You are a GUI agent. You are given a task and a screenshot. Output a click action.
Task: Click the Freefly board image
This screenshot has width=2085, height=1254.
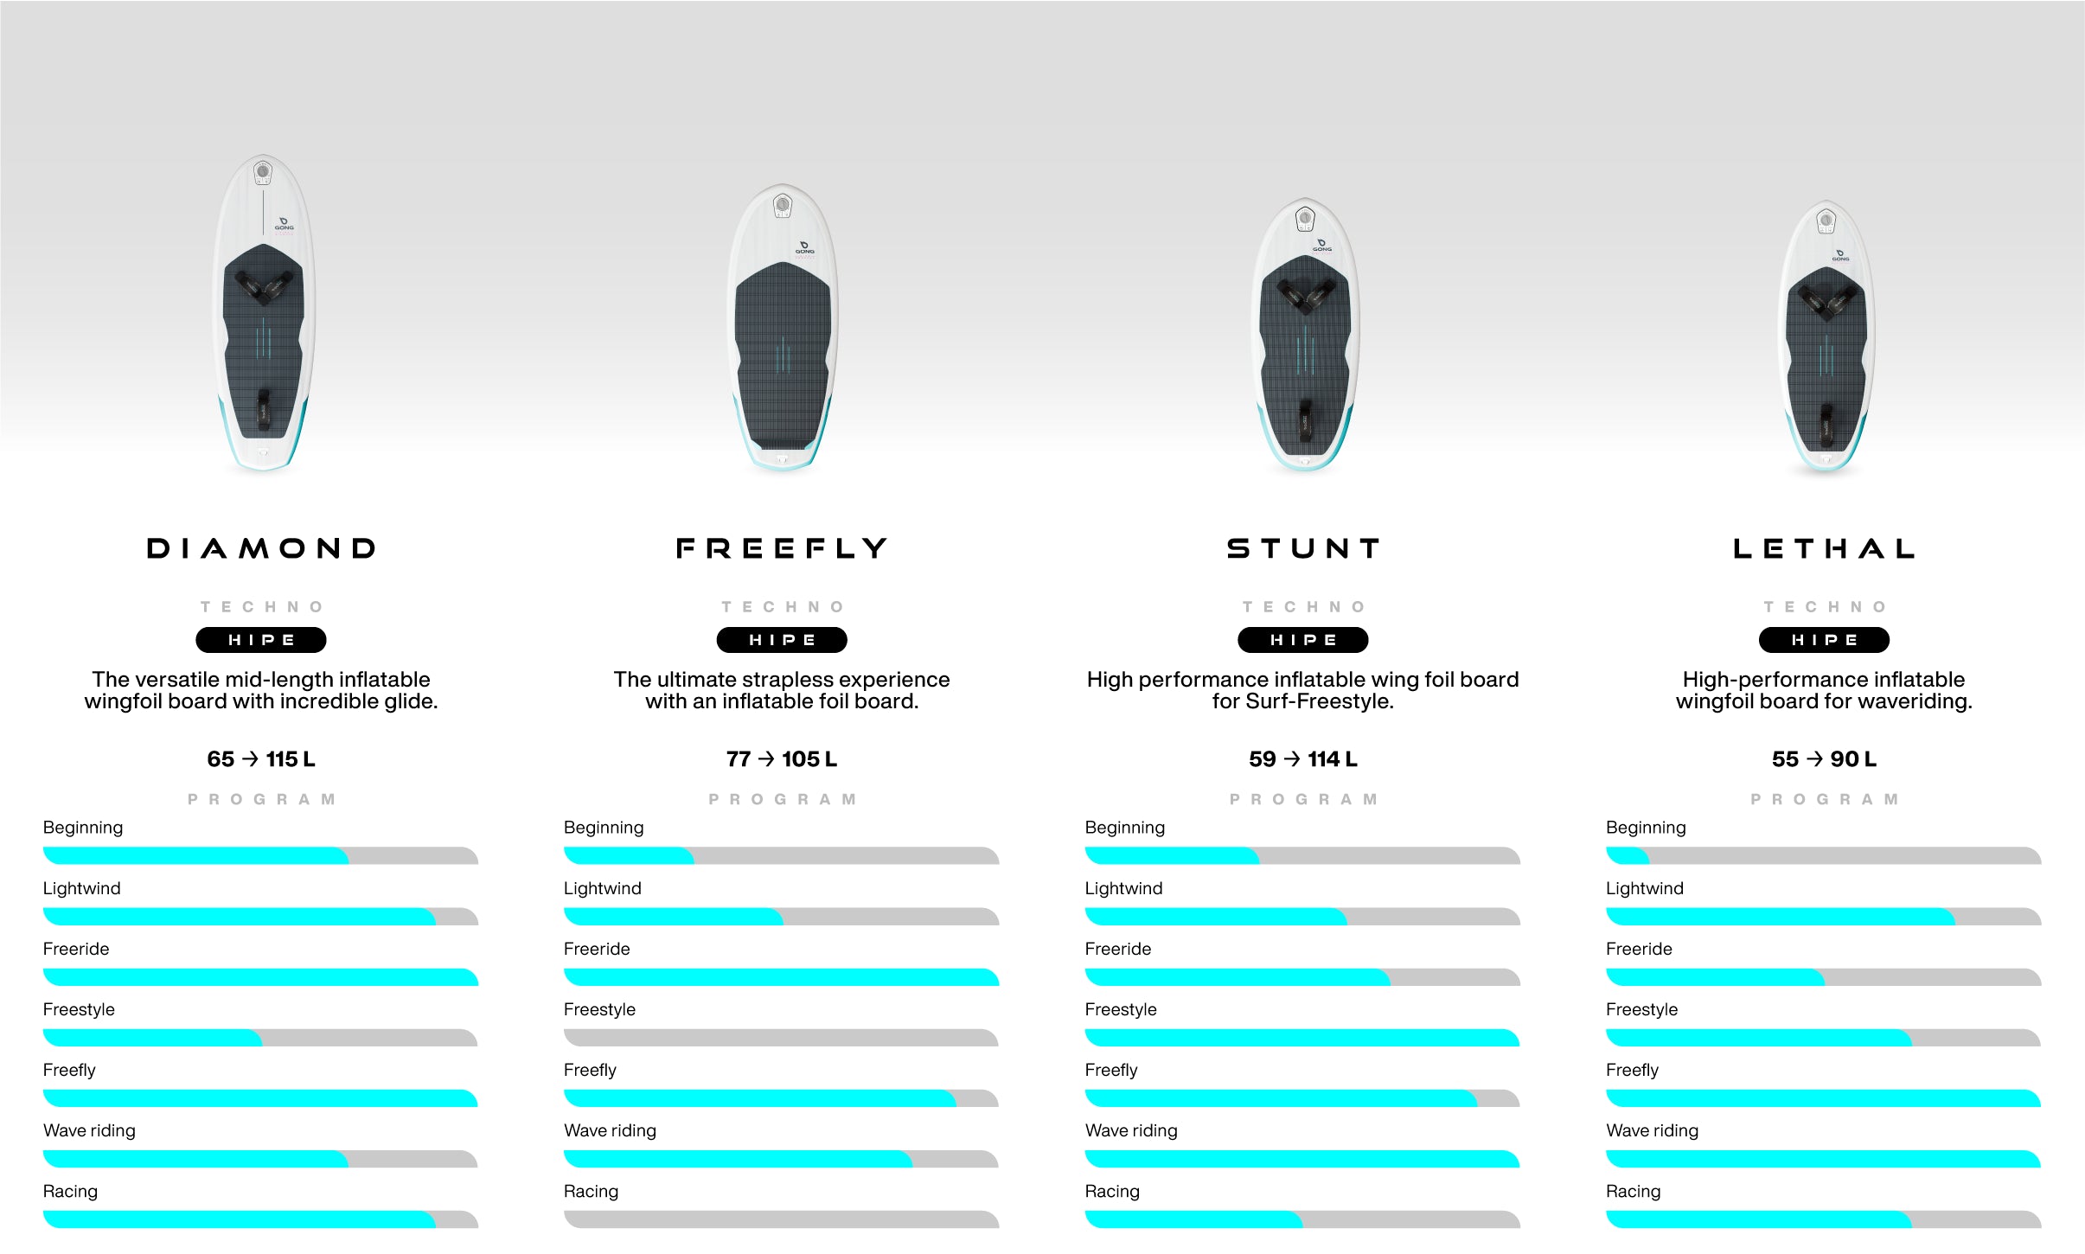(x=783, y=327)
